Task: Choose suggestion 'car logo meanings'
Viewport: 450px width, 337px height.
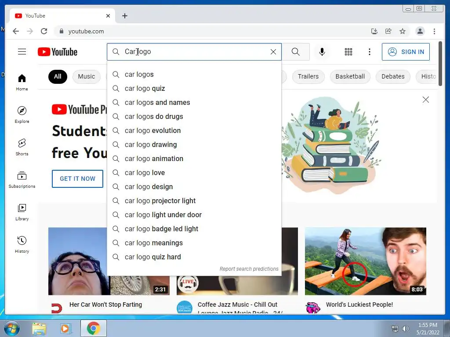Action: click(194, 243)
